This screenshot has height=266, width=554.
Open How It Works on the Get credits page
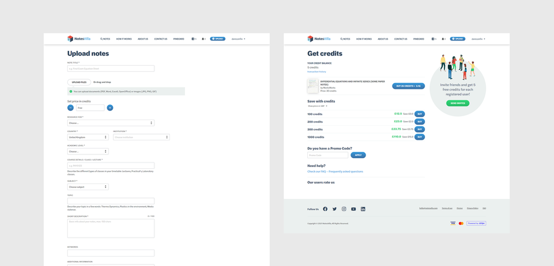point(364,39)
